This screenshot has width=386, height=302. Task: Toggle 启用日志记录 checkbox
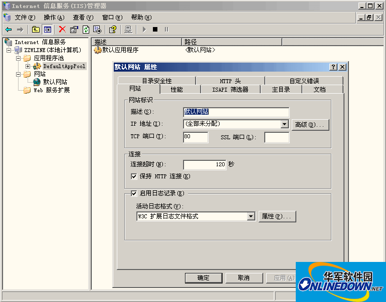pyautogui.click(x=134, y=193)
